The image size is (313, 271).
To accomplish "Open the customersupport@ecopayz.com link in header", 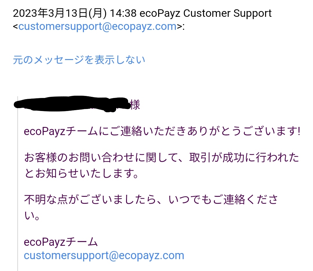I will click(98, 27).
